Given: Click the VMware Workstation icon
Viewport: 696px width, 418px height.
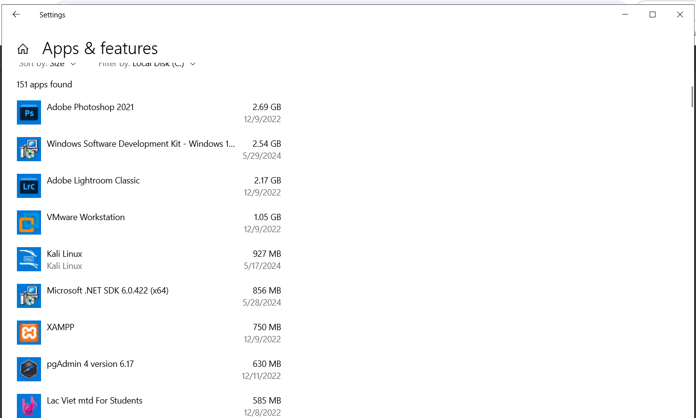Looking at the screenshot, I should pos(29,223).
